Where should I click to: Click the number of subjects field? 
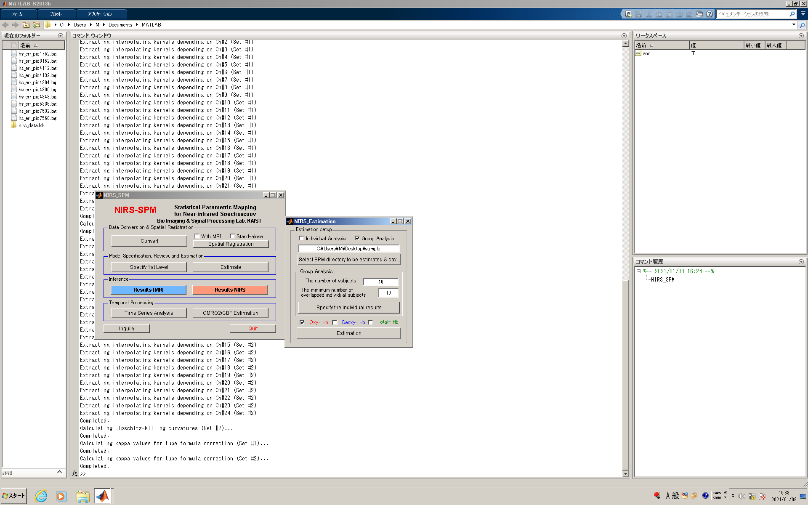(x=380, y=282)
